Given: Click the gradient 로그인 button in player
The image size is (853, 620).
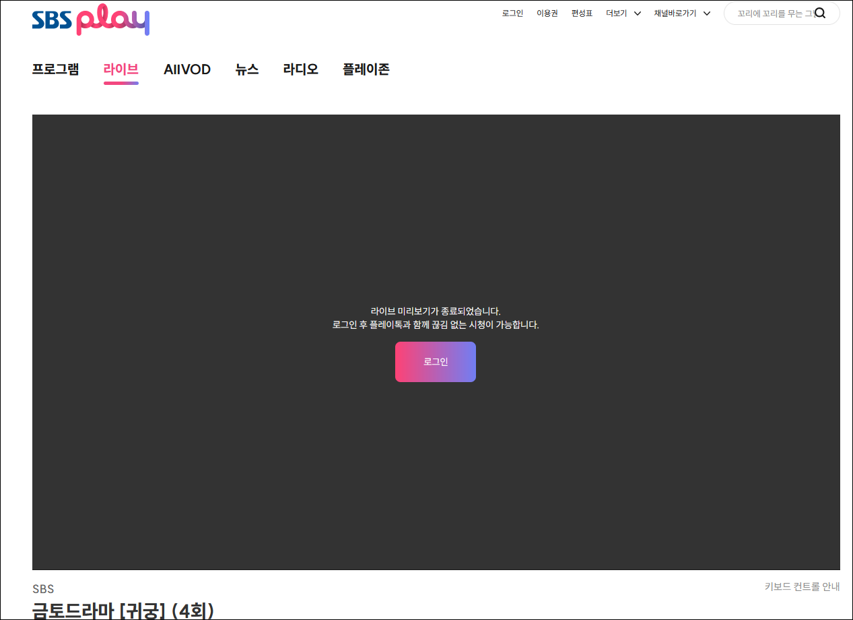Looking at the screenshot, I should 436,362.
